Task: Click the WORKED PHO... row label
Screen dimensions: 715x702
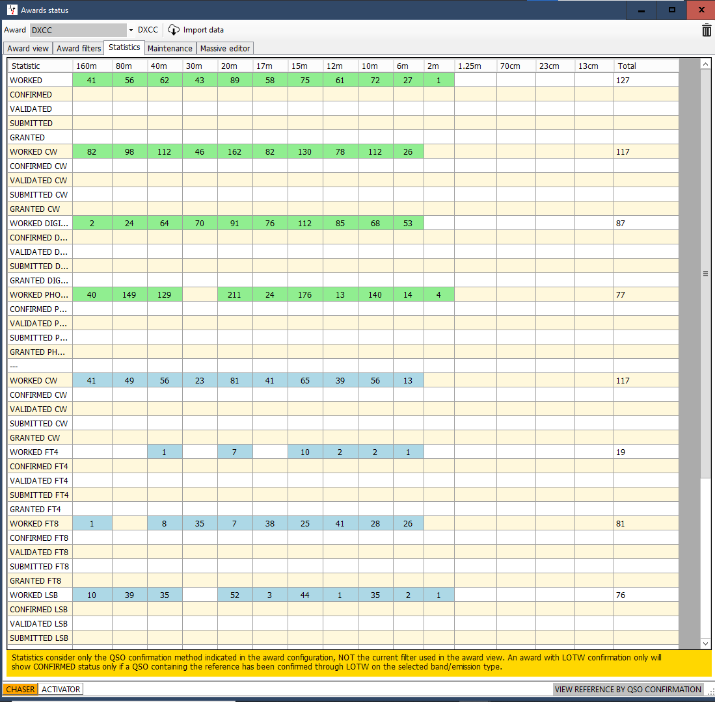Action: 40,294
